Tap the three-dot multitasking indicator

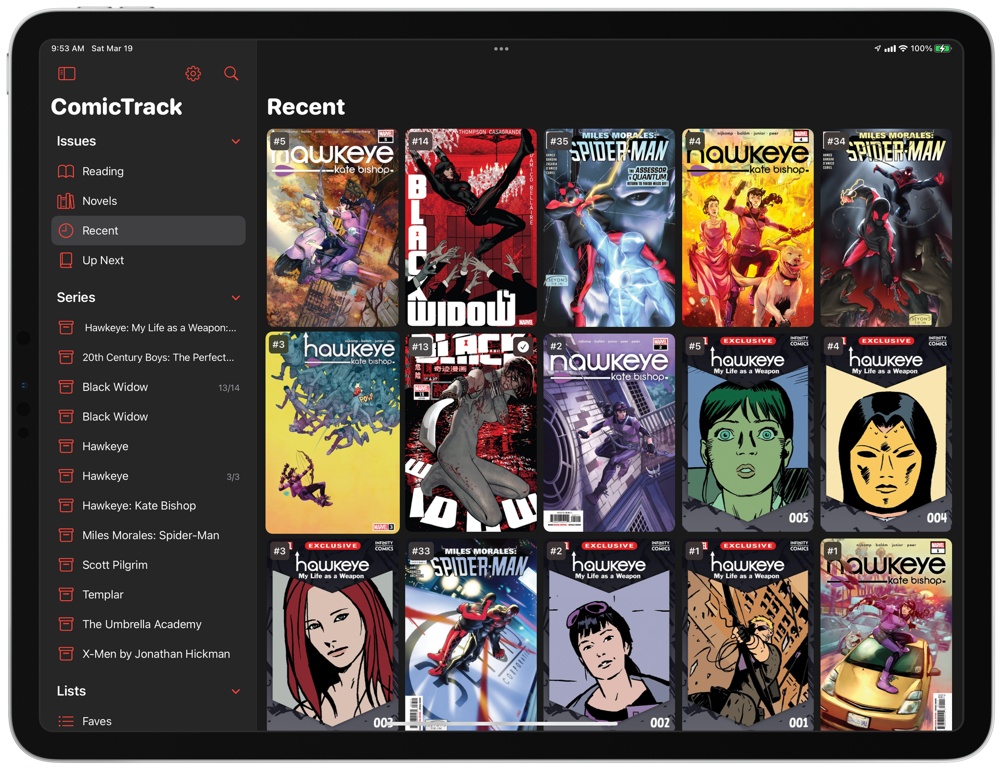(x=501, y=49)
